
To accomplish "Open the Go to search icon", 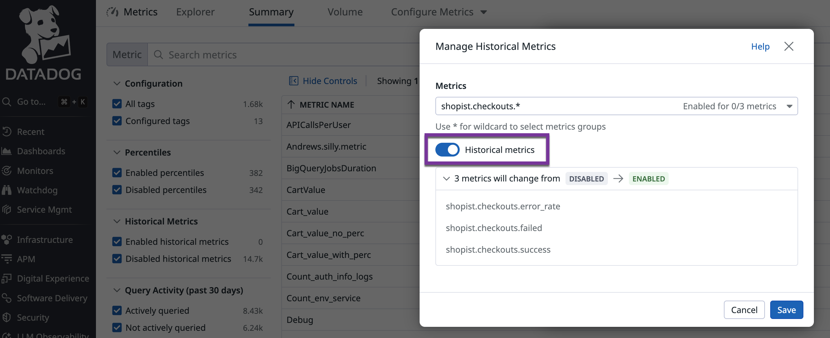I will click(x=7, y=102).
